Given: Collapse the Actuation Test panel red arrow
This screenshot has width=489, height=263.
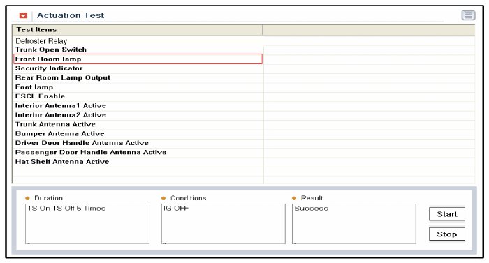Looking at the screenshot, I should (23, 15).
